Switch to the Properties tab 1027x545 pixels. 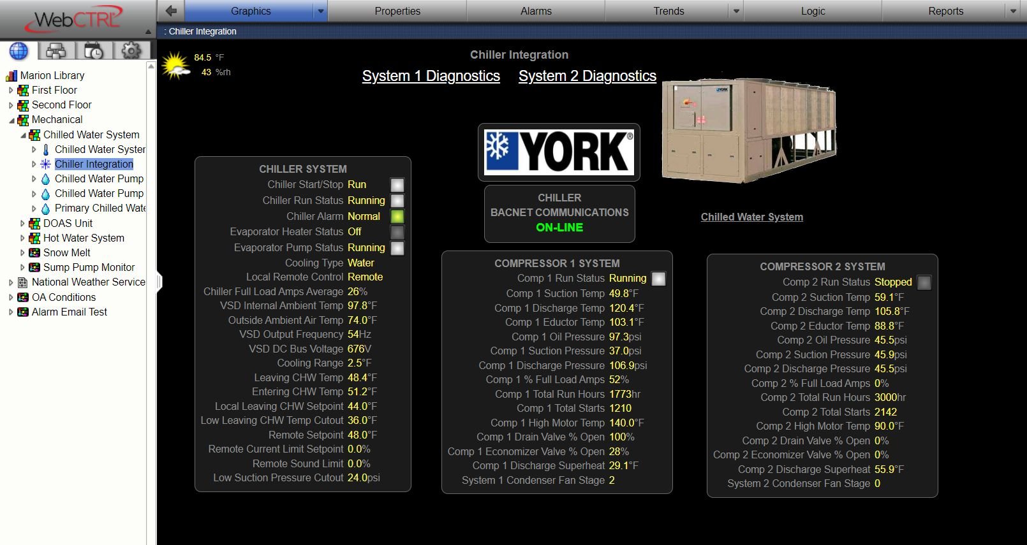pyautogui.click(x=397, y=11)
